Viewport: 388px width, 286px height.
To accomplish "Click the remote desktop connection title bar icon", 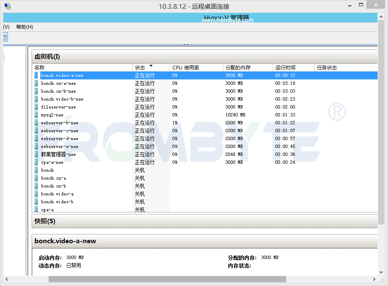I will [7, 6].
